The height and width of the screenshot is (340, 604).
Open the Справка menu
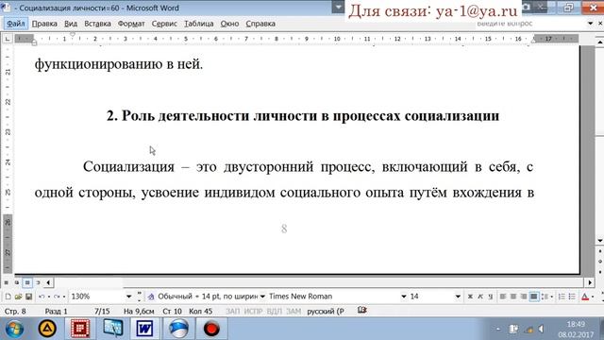pos(260,24)
